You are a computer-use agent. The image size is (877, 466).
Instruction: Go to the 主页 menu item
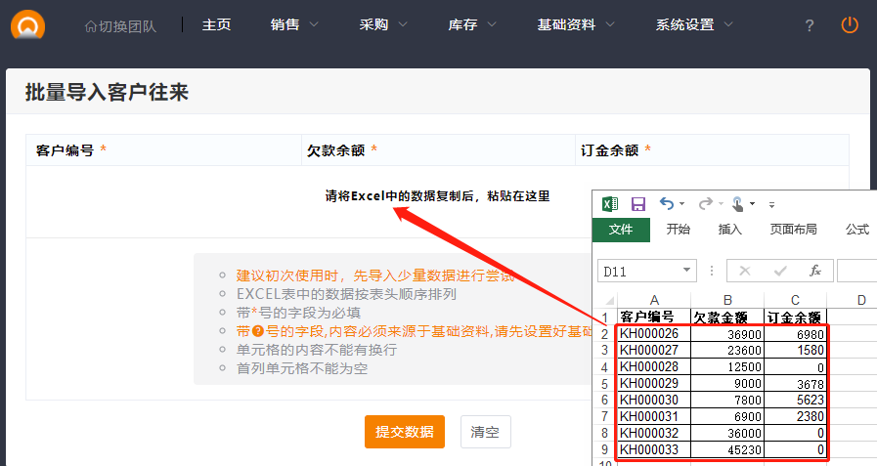[x=216, y=24]
